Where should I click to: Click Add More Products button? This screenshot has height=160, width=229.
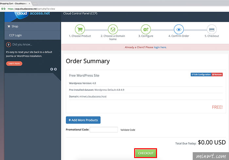[x=83, y=120]
